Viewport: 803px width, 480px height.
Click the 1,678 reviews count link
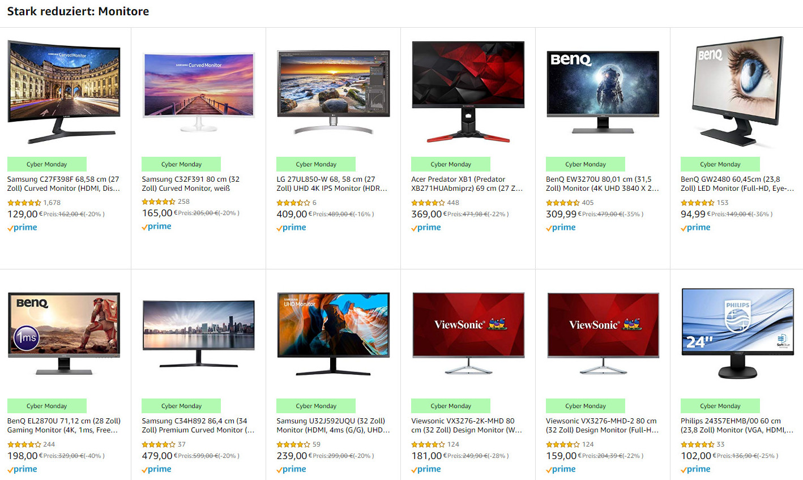[52, 203]
